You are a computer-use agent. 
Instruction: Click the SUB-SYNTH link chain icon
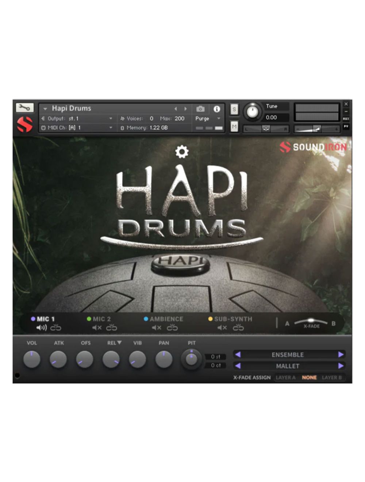pyautogui.click(x=238, y=328)
